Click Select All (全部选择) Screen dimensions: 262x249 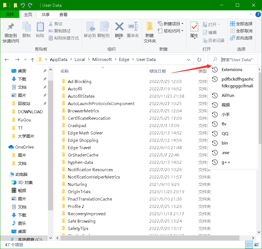point(241,24)
